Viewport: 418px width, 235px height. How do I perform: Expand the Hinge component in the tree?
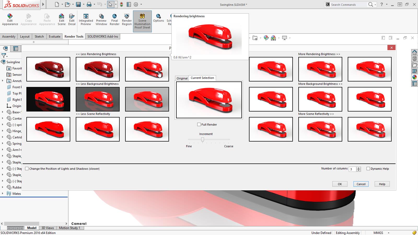click(3, 131)
